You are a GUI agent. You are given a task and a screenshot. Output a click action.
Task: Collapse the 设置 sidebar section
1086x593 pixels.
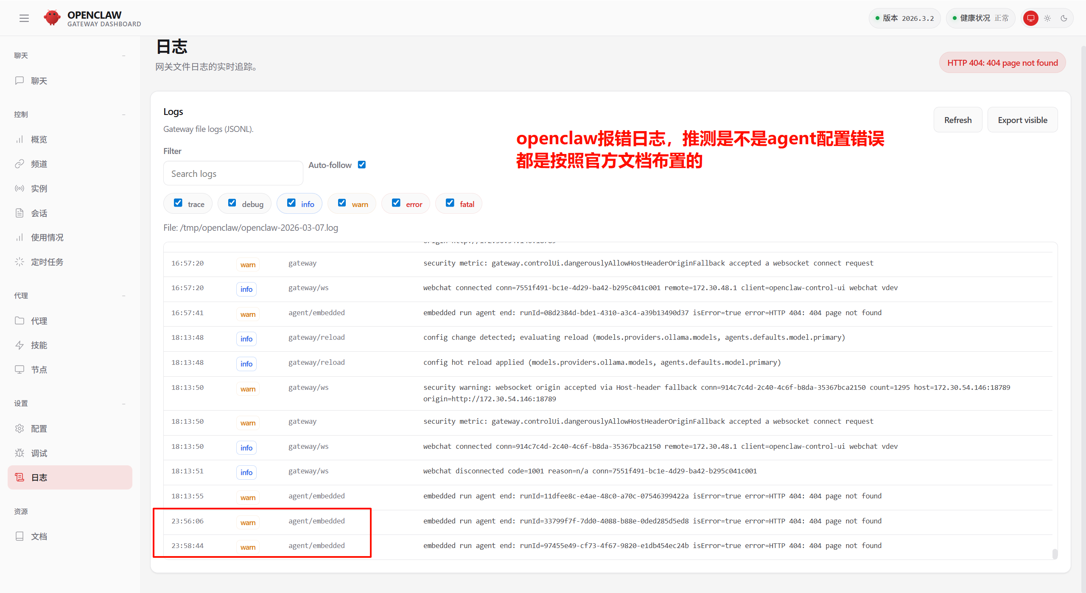coord(123,403)
